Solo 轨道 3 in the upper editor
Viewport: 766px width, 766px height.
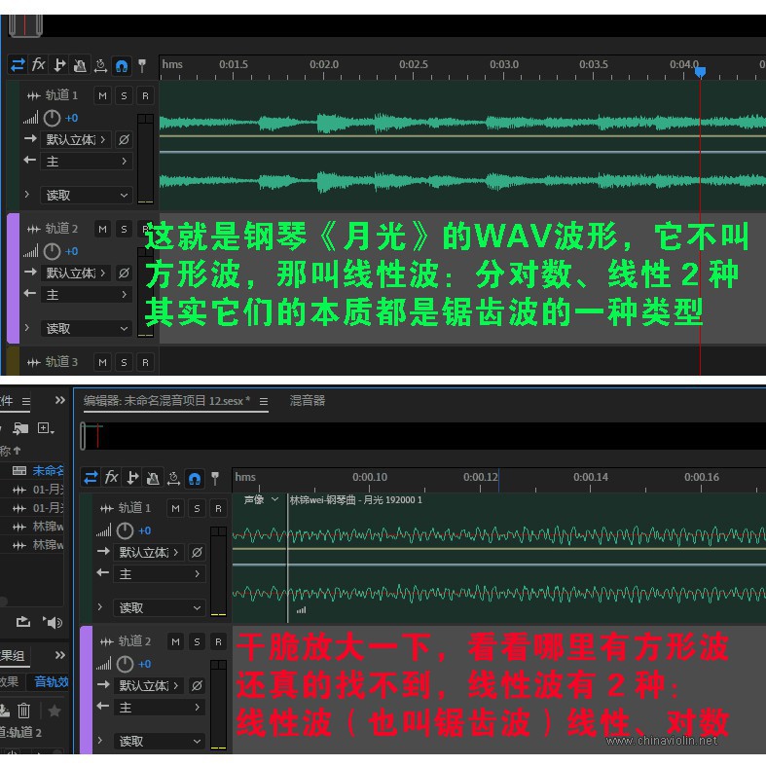point(124,362)
